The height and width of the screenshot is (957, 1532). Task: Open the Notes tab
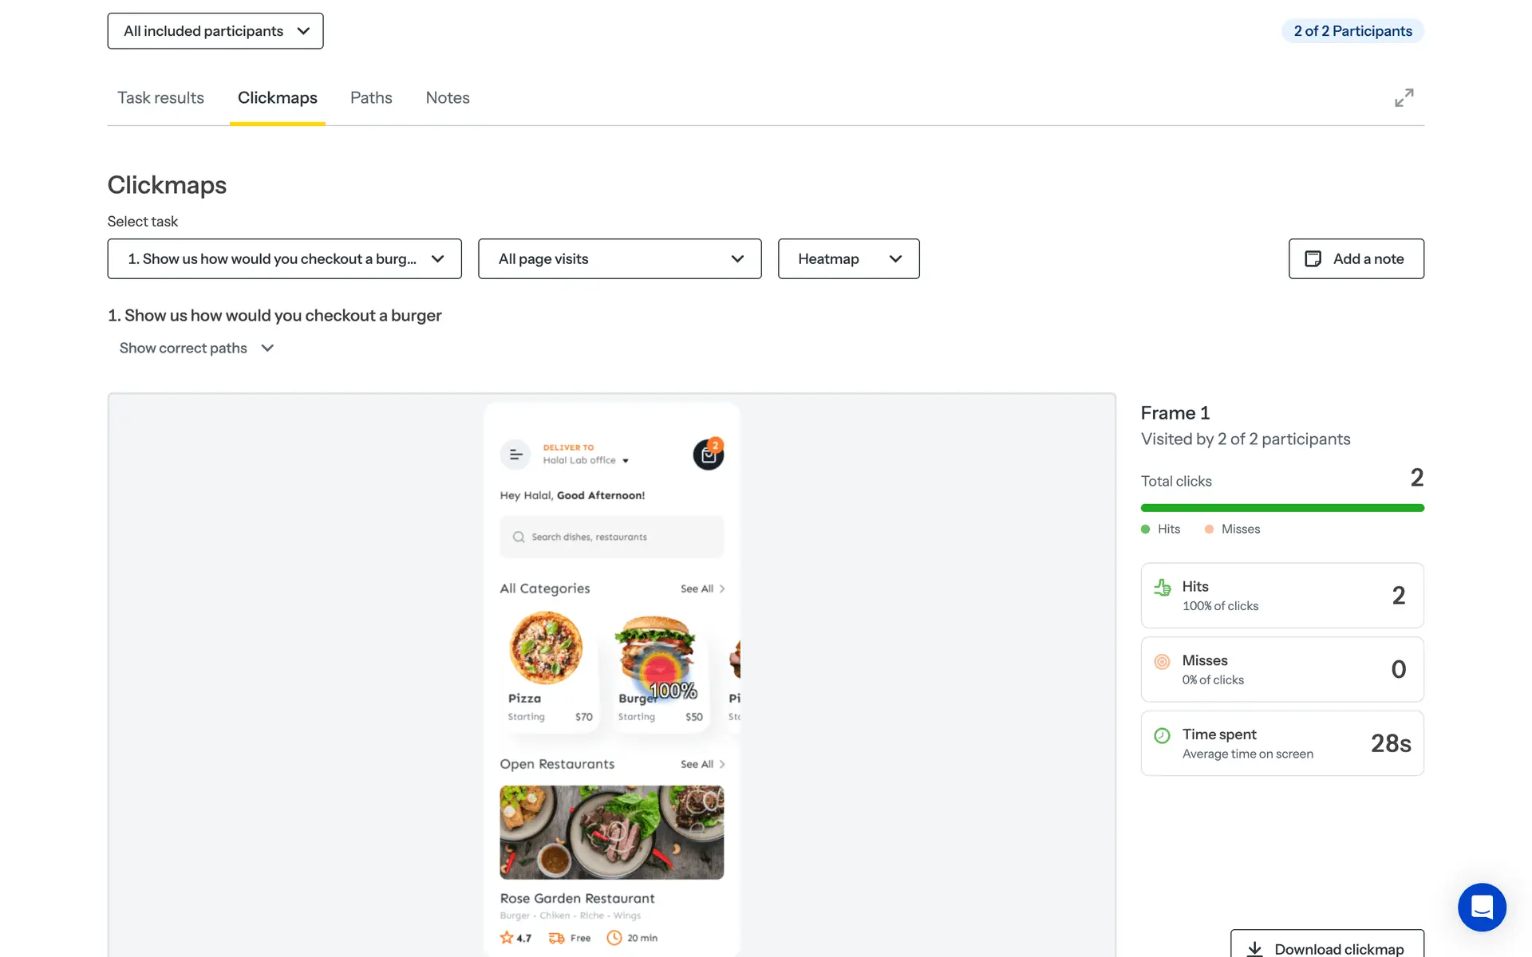447,97
